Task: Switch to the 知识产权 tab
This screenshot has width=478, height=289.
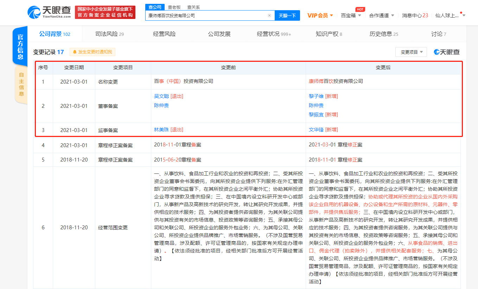Action: pyautogui.click(x=329, y=34)
